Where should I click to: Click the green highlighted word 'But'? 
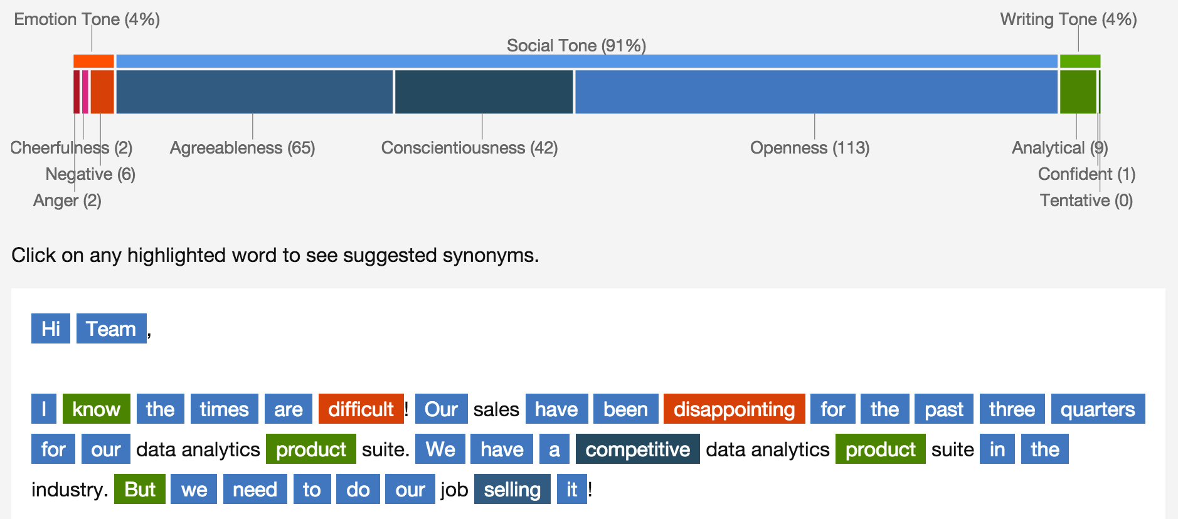point(139,490)
